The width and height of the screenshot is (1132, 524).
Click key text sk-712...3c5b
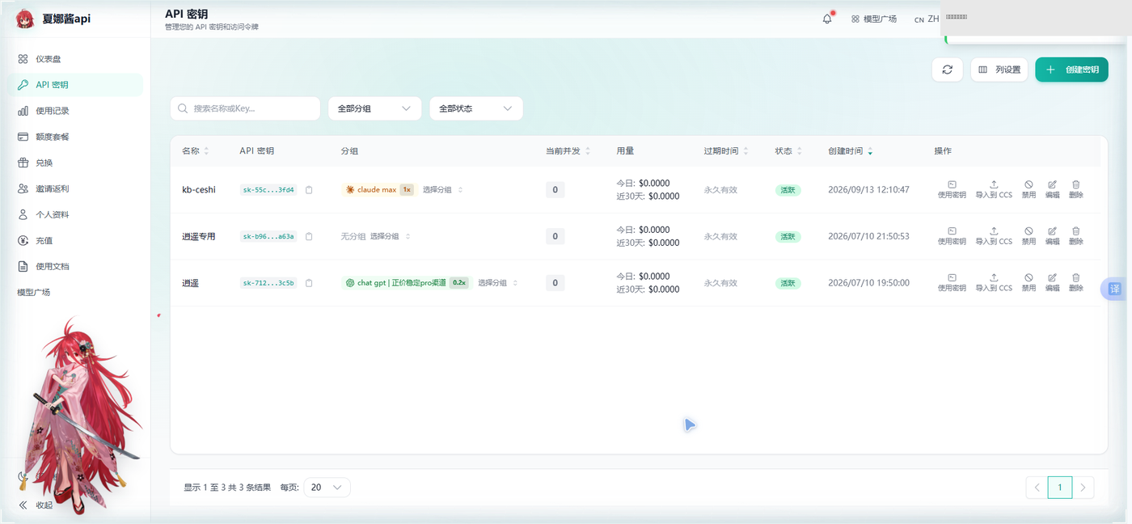click(x=268, y=283)
